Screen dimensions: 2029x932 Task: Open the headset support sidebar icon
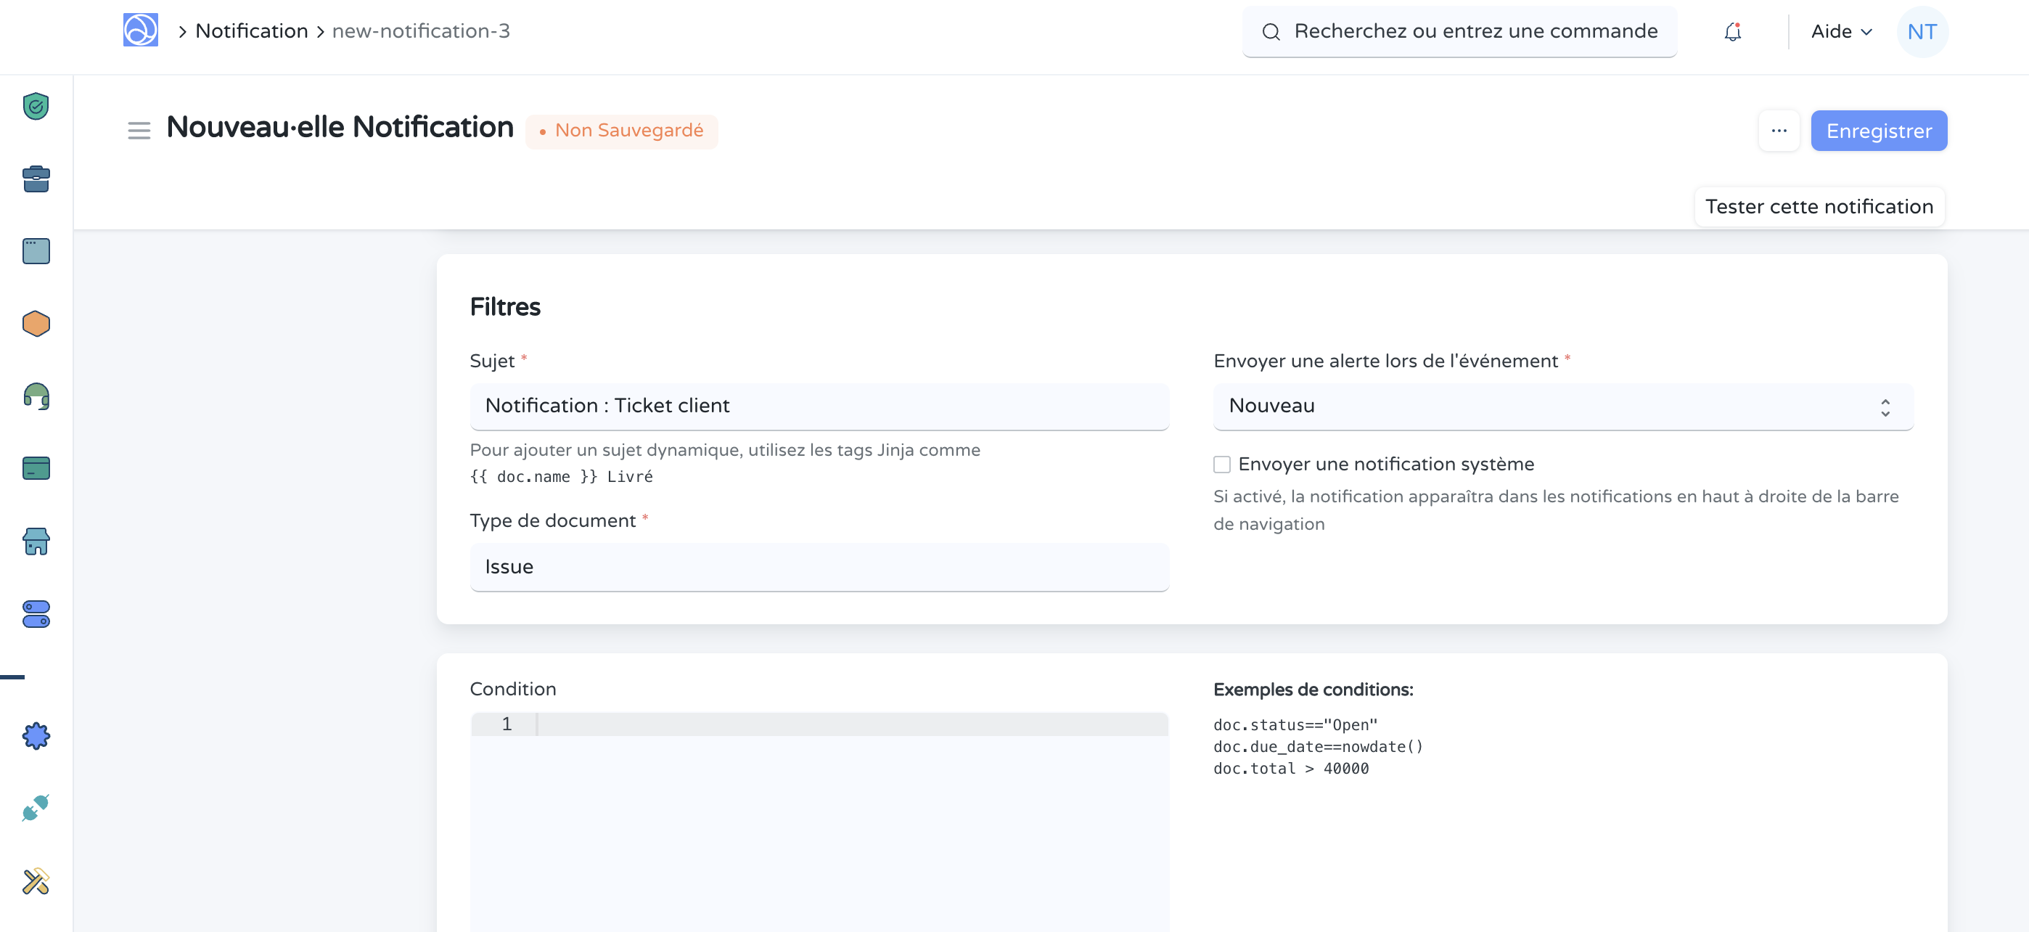pos(36,396)
